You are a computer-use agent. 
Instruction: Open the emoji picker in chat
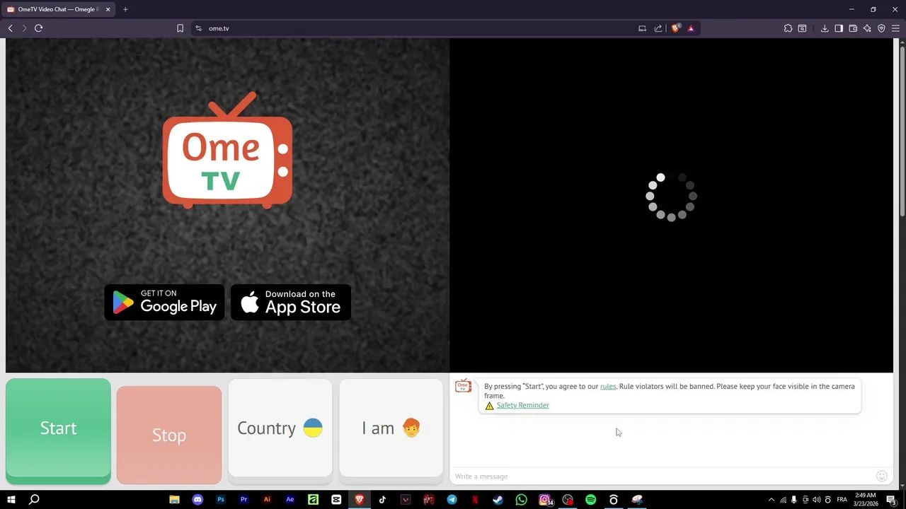(881, 476)
